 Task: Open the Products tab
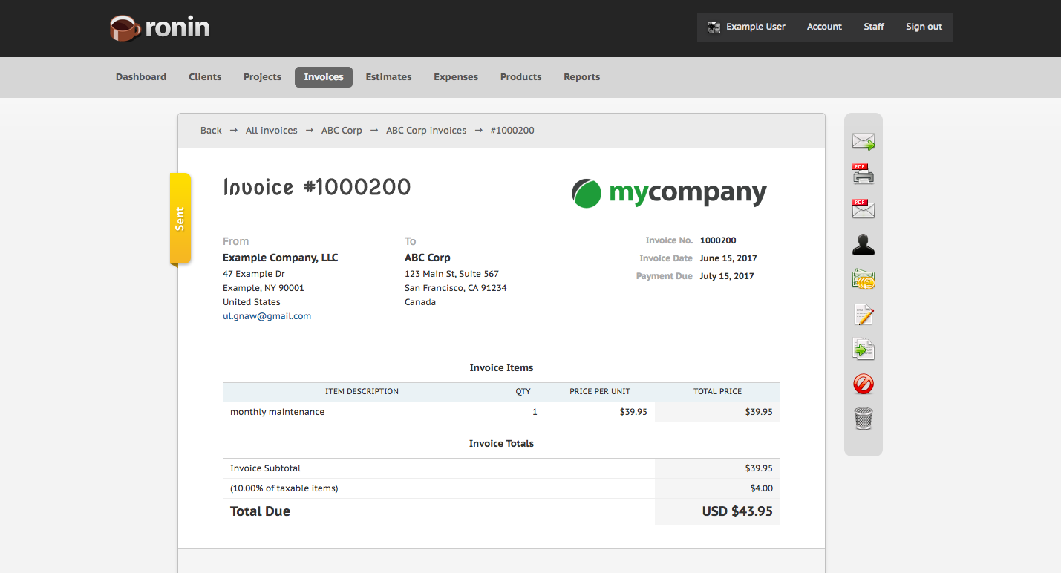click(x=520, y=77)
